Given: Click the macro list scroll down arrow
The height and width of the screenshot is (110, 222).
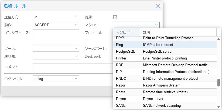Looking at the screenshot, I should coord(218,107).
